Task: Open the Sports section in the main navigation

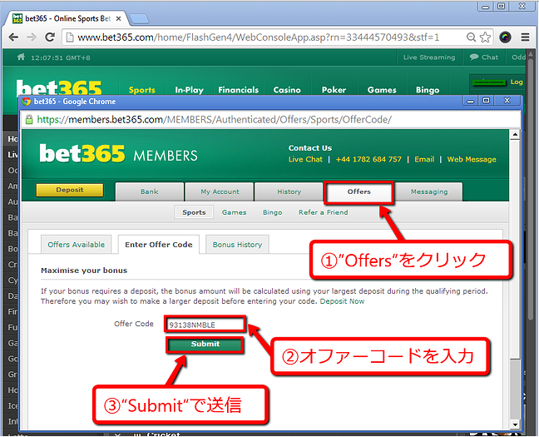Action: click(x=142, y=90)
